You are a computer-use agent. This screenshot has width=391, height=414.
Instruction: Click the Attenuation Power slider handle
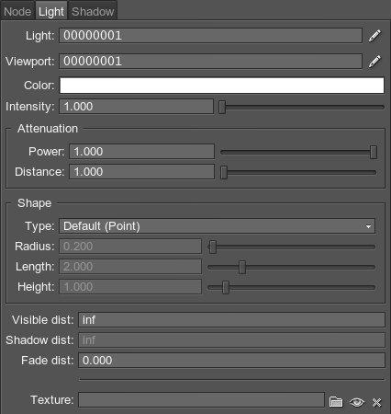click(x=374, y=152)
